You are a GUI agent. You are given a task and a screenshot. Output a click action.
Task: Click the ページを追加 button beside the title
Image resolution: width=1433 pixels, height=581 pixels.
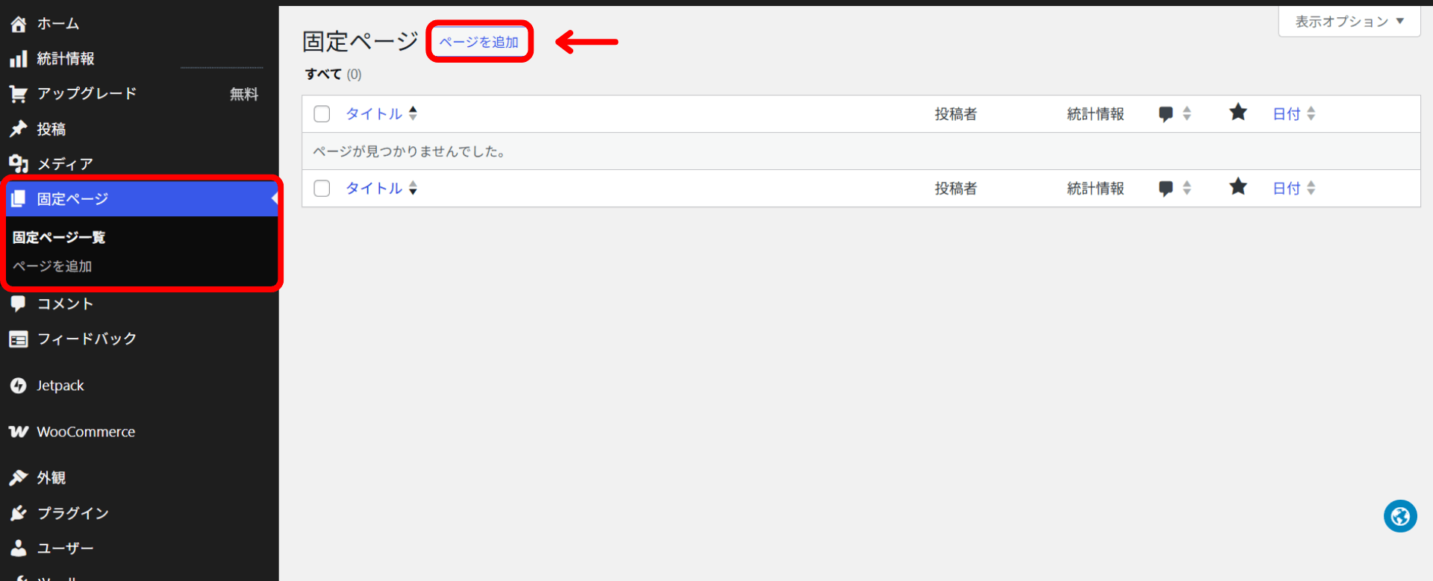coord(479,42)
